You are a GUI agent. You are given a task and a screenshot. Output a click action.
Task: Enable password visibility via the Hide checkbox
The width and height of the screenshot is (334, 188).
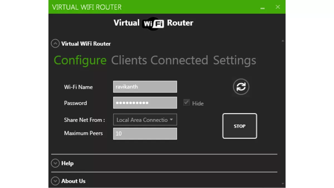point(186,102)
